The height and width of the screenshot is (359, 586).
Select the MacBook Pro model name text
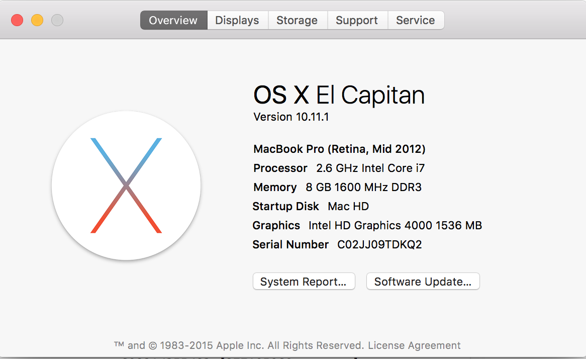click(339, 149)
